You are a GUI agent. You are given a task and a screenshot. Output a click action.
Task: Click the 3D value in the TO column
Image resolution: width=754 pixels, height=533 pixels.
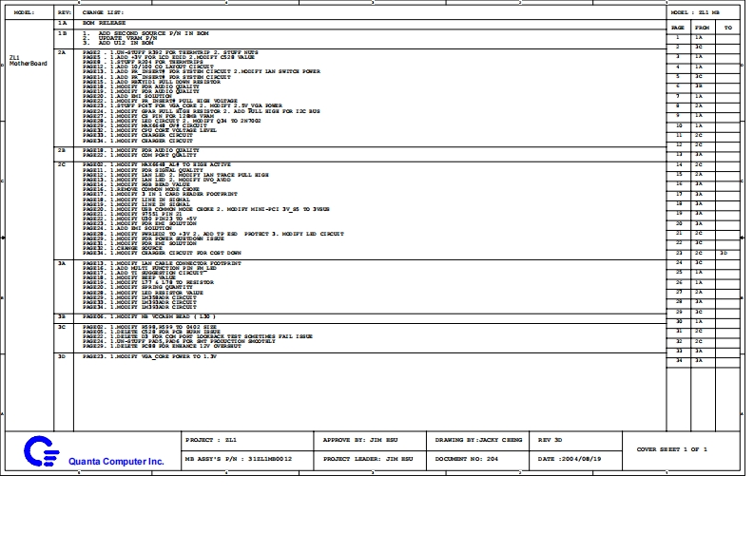724,254
